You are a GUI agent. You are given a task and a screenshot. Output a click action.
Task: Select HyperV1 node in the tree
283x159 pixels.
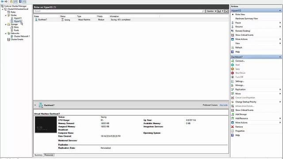[x=18, y=18]
